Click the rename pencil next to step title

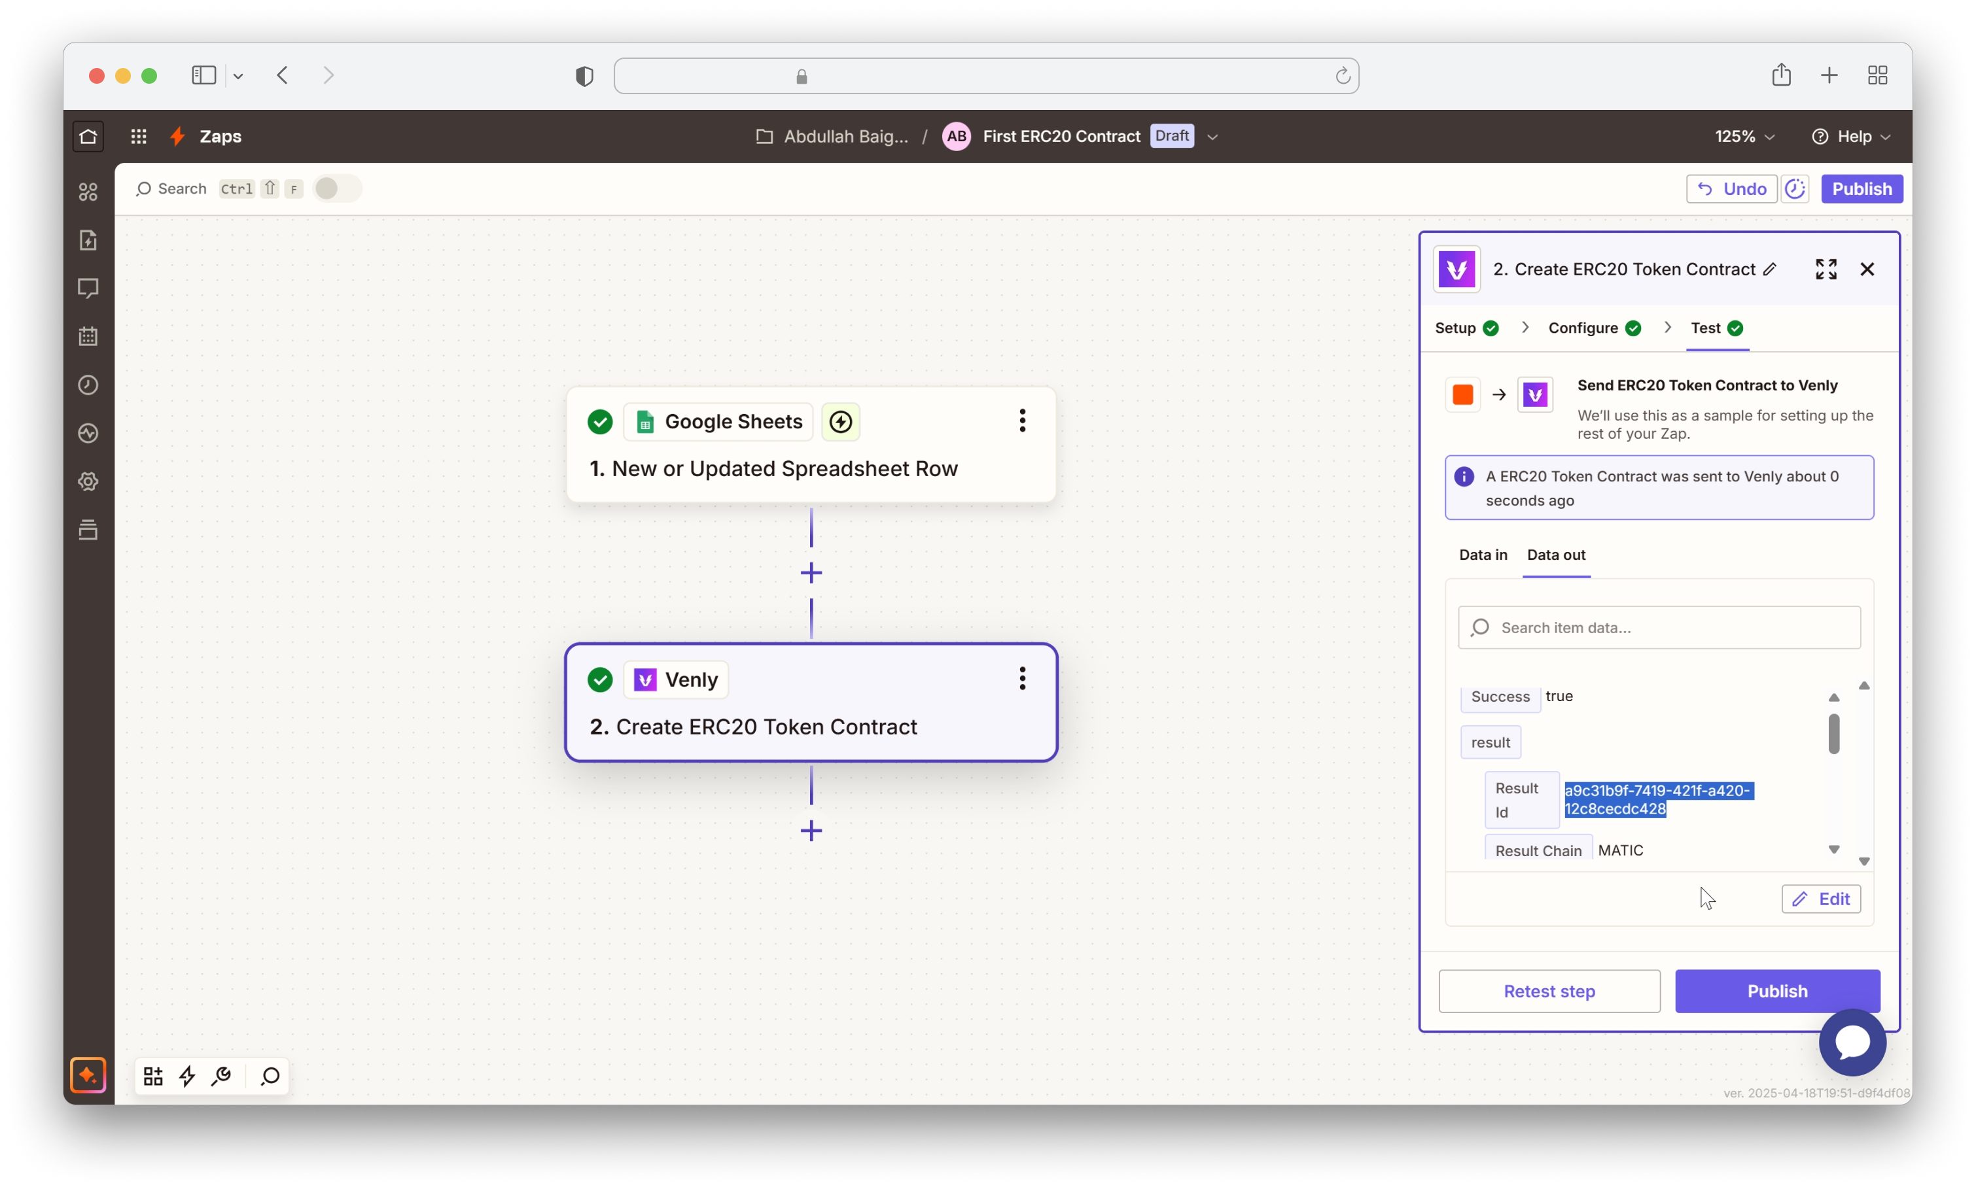tap(1769, 269)
